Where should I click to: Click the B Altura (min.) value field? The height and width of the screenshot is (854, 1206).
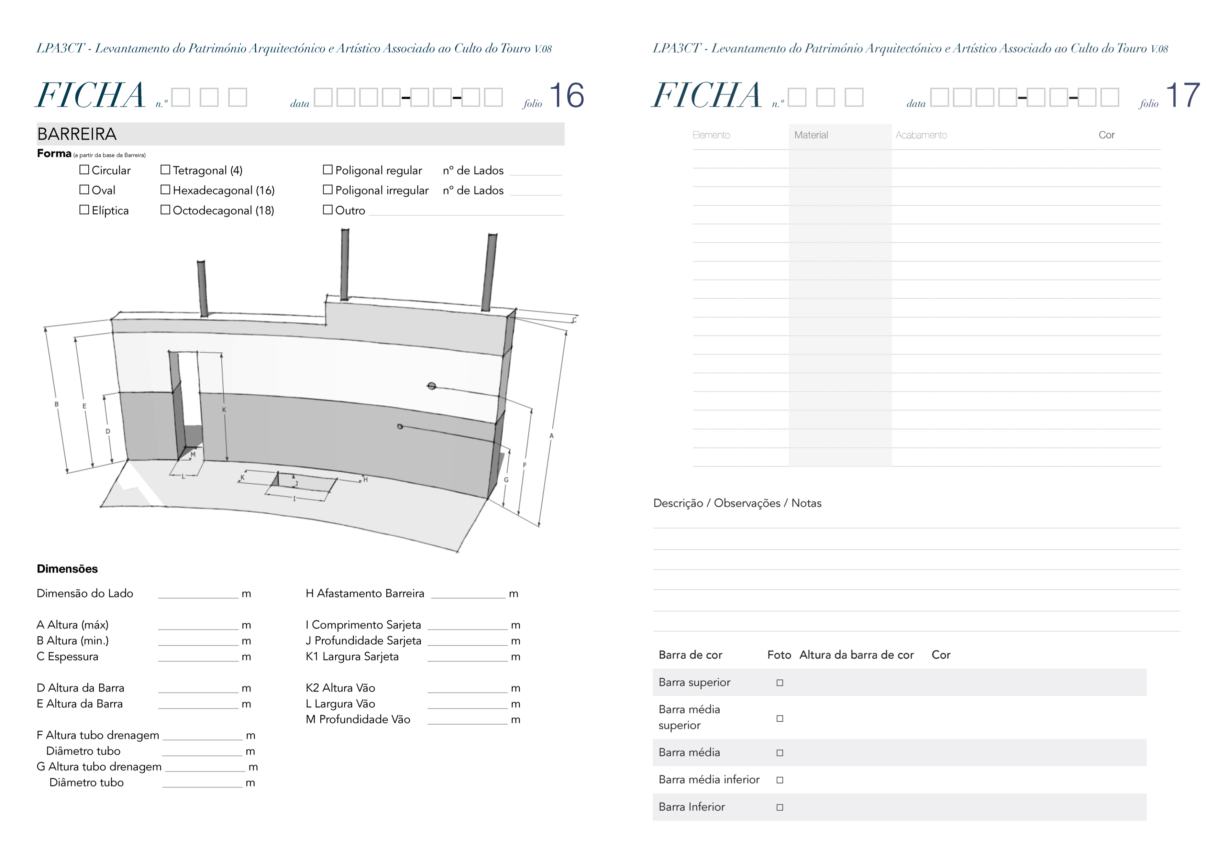[x=198, y=641]
